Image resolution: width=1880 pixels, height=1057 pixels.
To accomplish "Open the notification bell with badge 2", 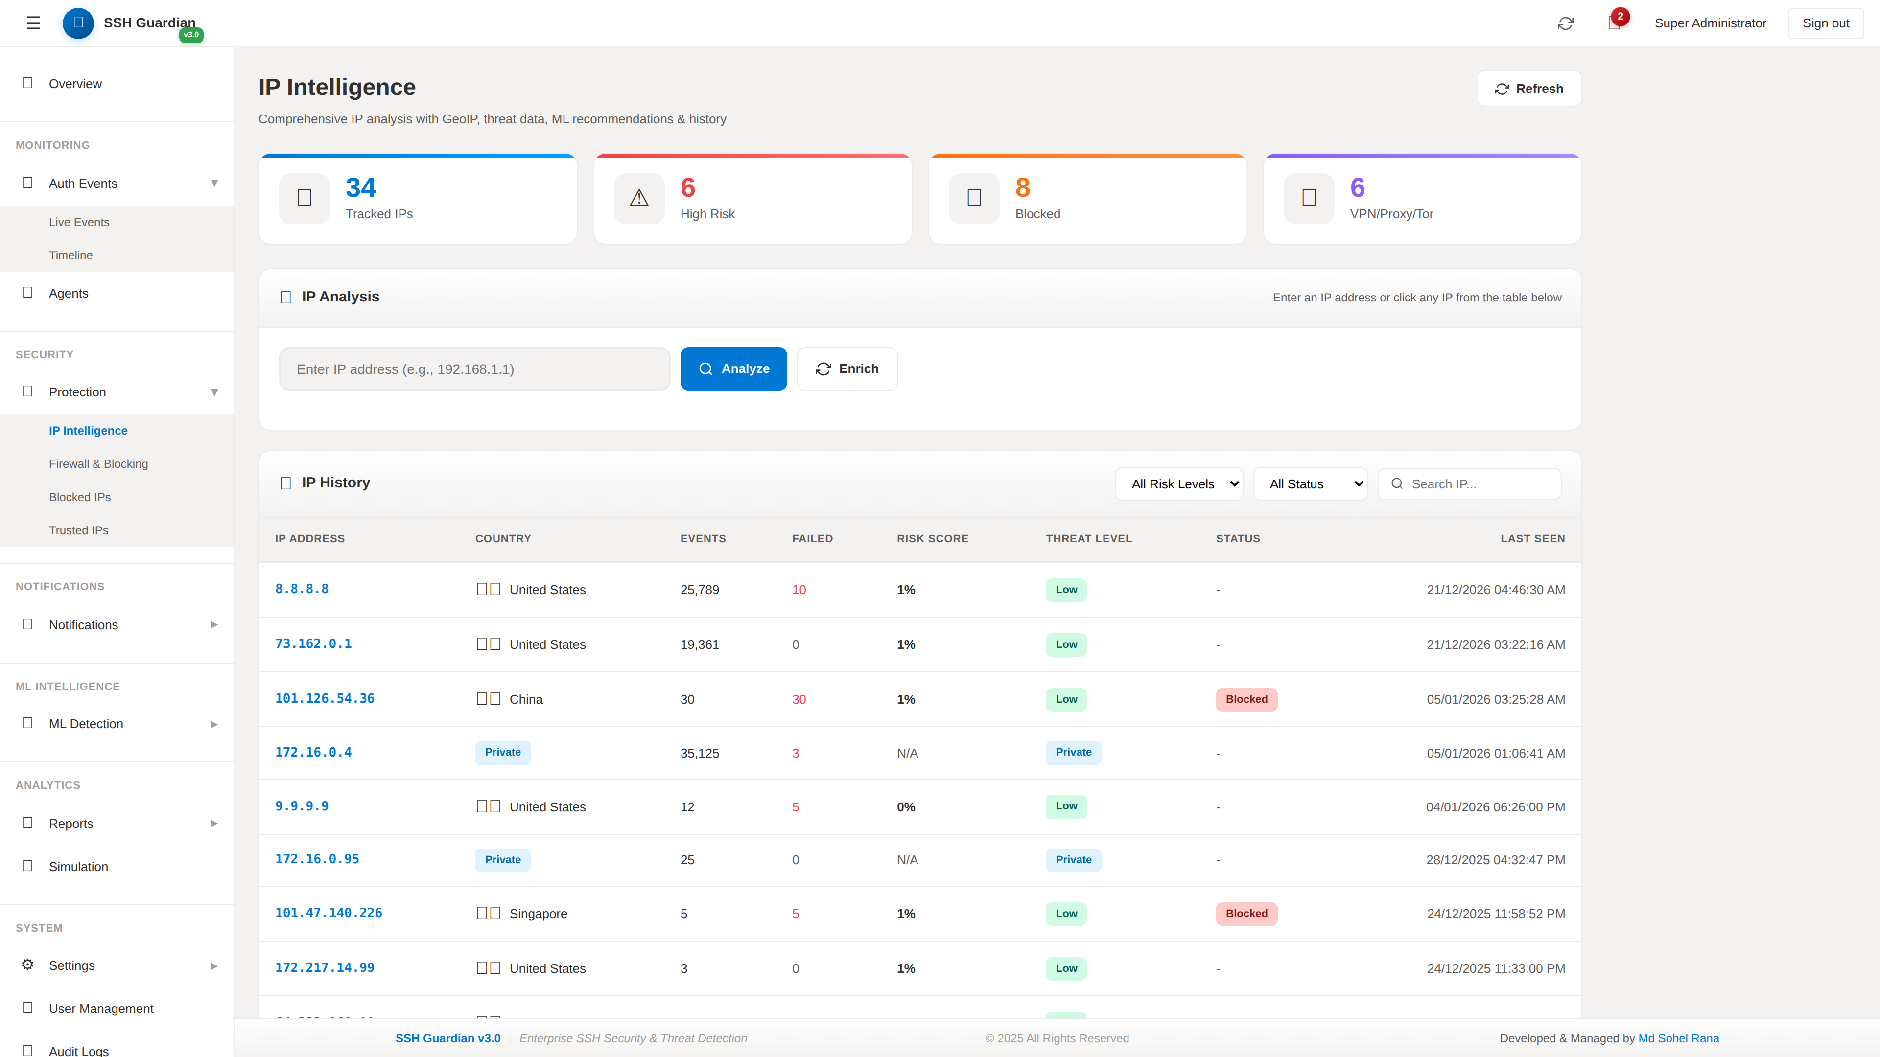I will tap(1614, 23).
